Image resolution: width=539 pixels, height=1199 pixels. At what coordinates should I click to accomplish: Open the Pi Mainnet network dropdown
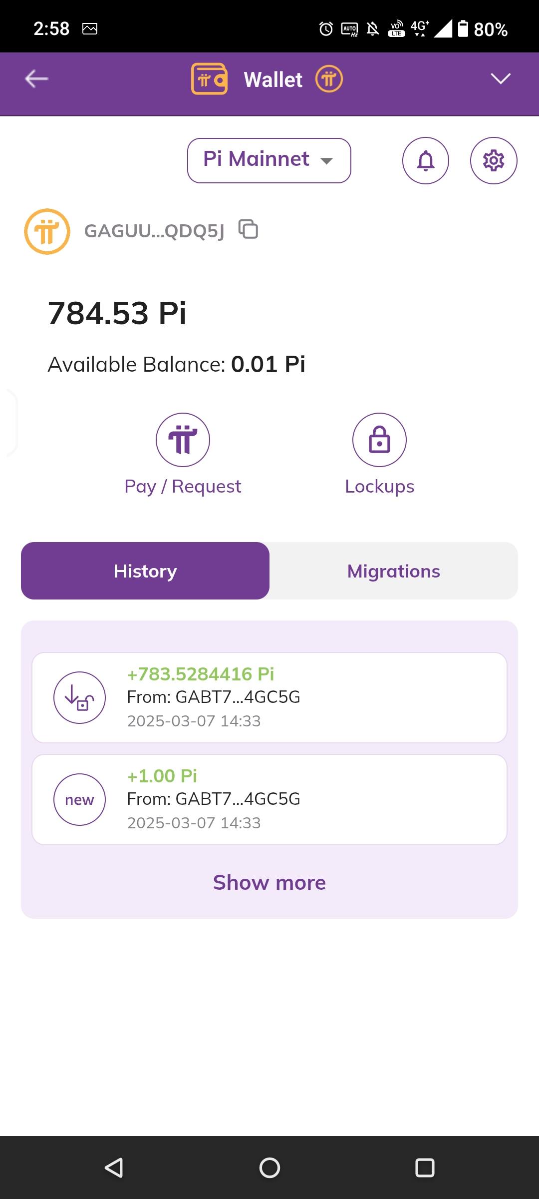269,160
